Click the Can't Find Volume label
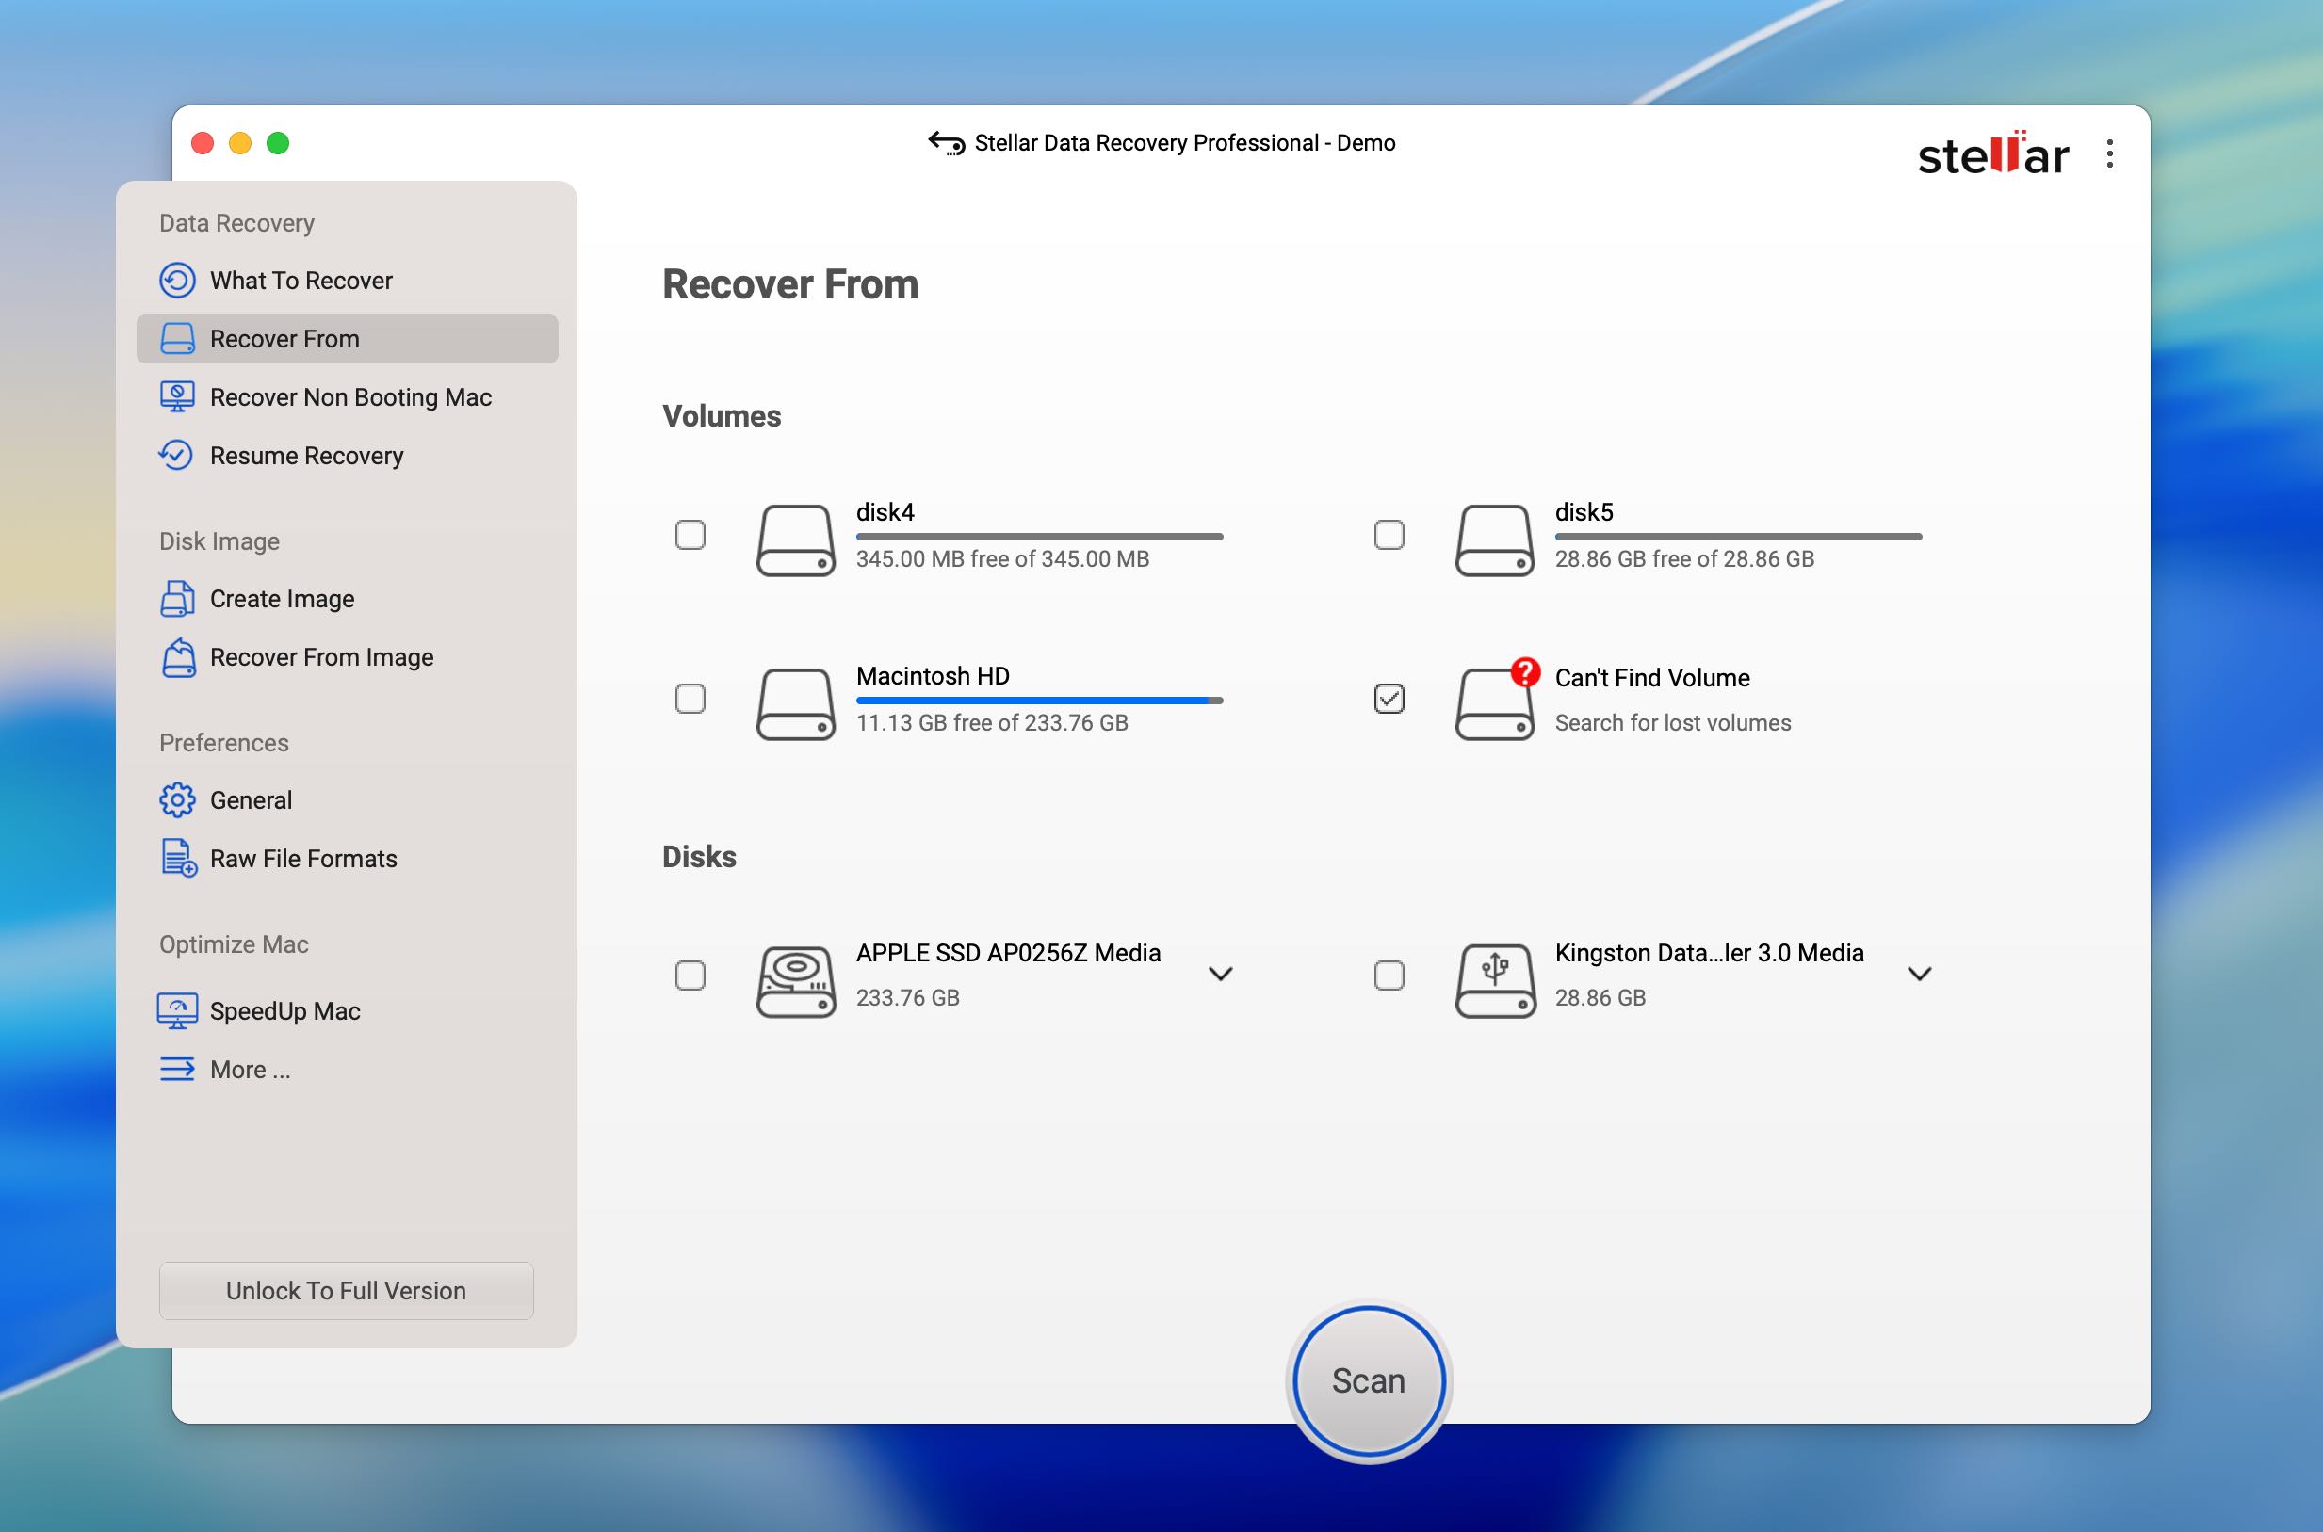This screenshot has width=2323, height=1532. pos(1651,678)
